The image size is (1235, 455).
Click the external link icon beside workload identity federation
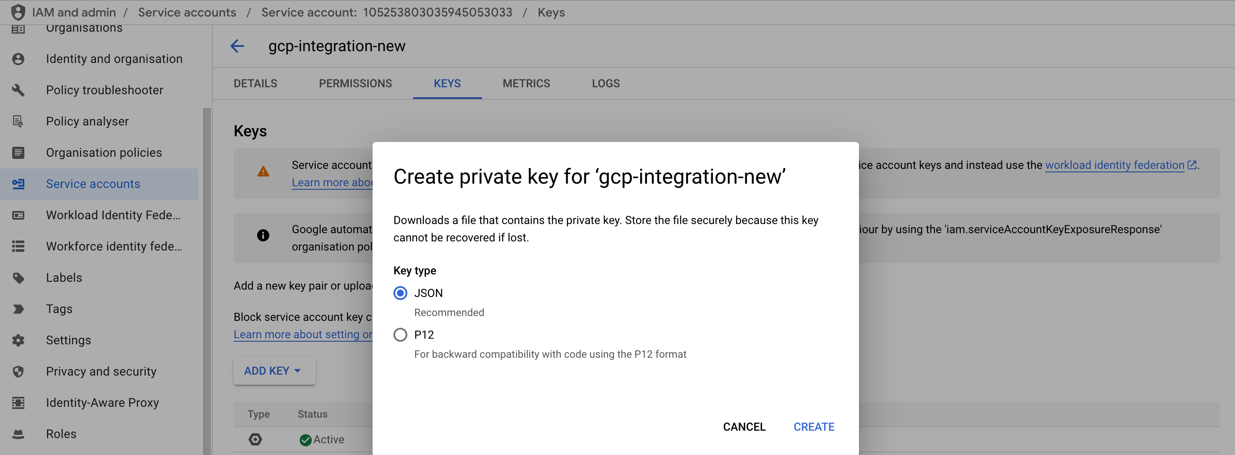pyautogui.click(x=1192, y=165)
